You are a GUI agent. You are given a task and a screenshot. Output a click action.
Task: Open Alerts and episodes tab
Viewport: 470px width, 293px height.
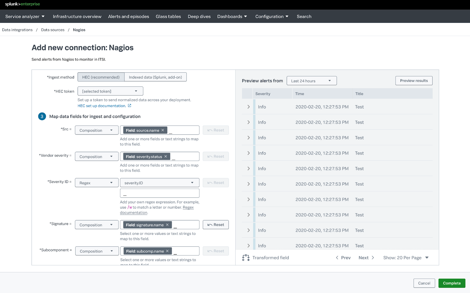pos(128,17)
